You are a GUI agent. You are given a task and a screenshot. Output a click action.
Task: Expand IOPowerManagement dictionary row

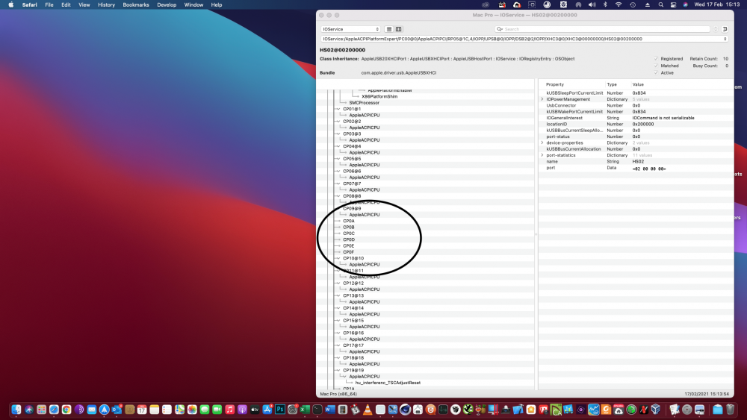(542, 99)
